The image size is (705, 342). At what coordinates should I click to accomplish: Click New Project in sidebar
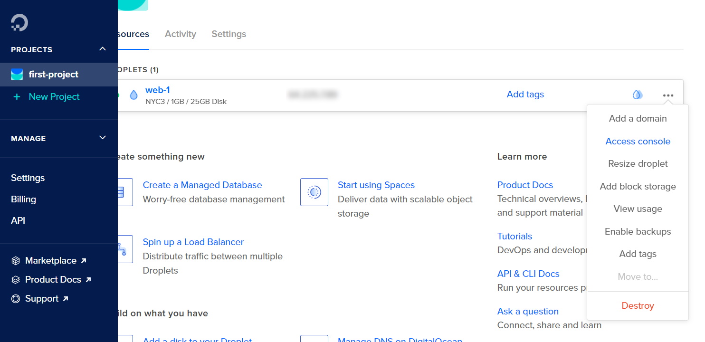tap(54, 96)
